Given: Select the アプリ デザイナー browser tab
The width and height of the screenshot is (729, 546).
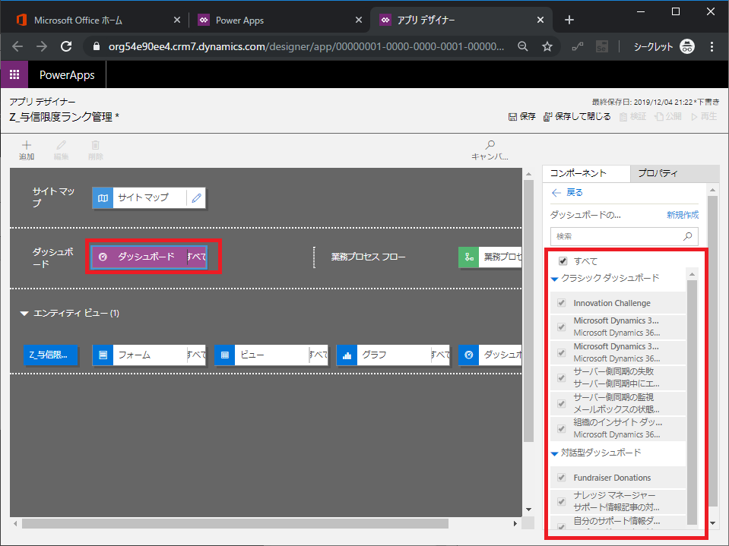Looking at the screenshot, I should tap(461, 20).
